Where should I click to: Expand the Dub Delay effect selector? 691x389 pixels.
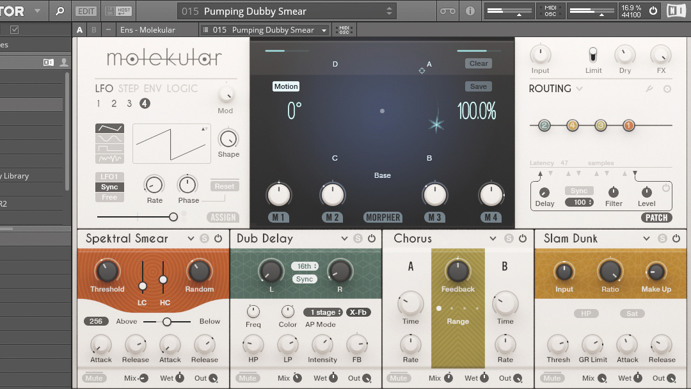pos(345,239)
